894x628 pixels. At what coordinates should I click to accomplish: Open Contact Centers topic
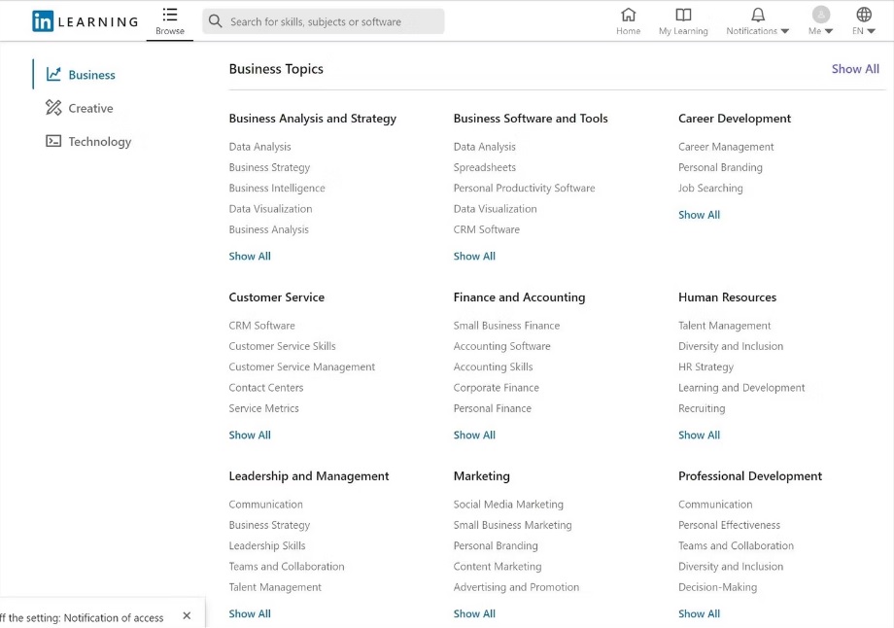click(265, 388)
